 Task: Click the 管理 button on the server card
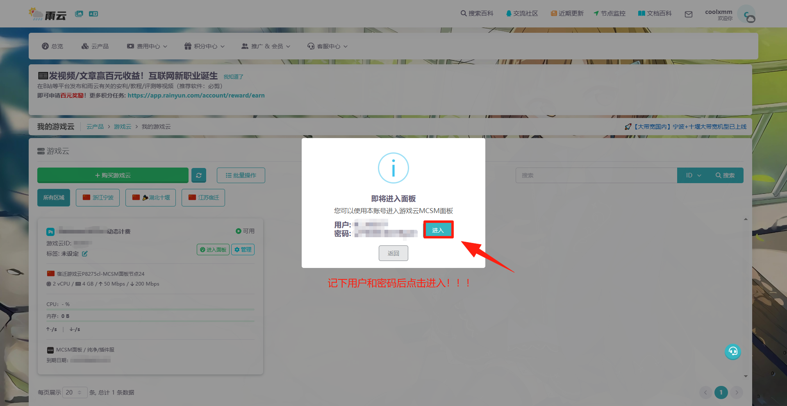tap(243, 249)
